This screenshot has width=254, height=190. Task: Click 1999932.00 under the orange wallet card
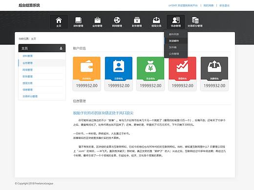tap(87, 86)
